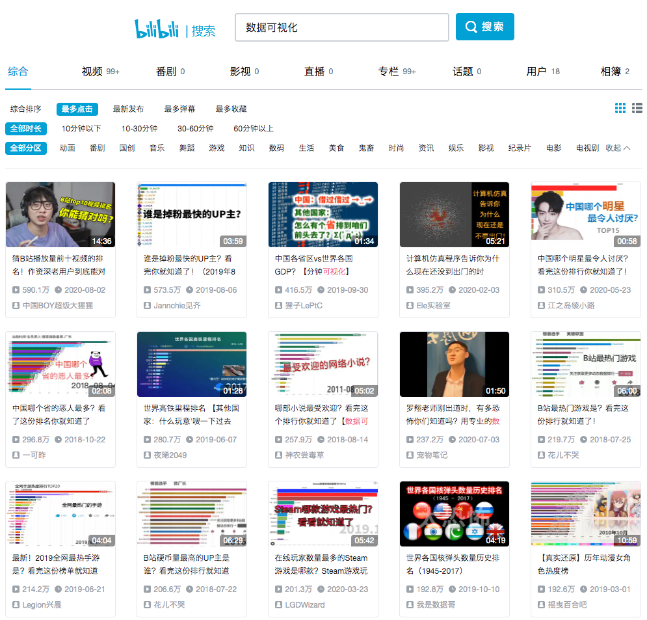This screenshot has width=647, height=620.
Task: Click the bilibili logo
Action: [157, 29]
